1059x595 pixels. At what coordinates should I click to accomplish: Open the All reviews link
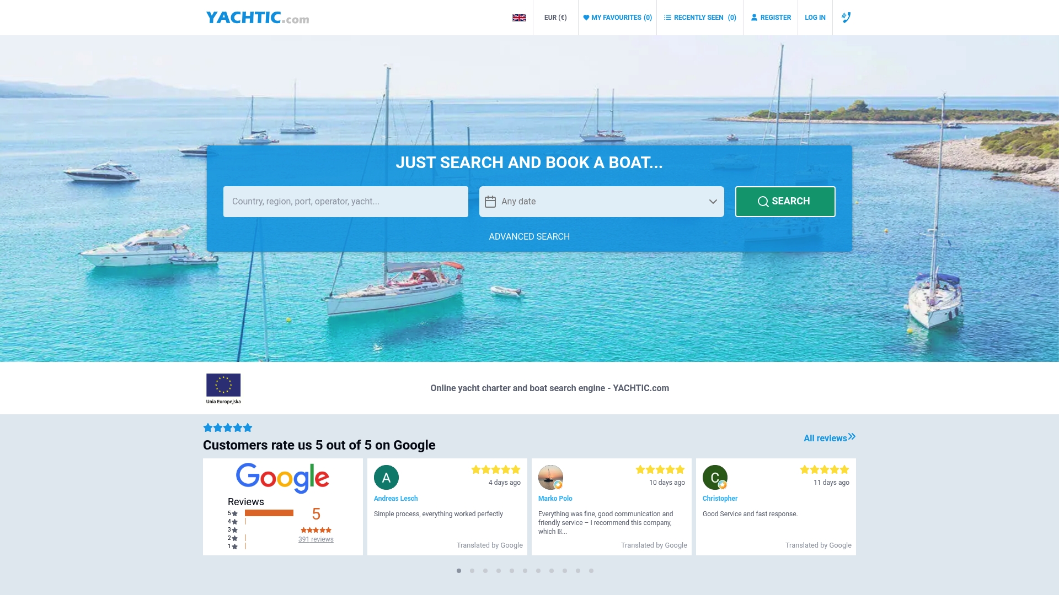point(830,438)
